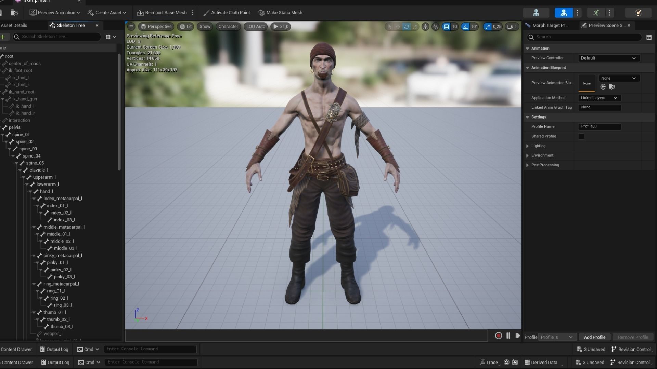657x369 pixels.
Task: Open Preview Animation dropdown
Action: pos(55,13)
